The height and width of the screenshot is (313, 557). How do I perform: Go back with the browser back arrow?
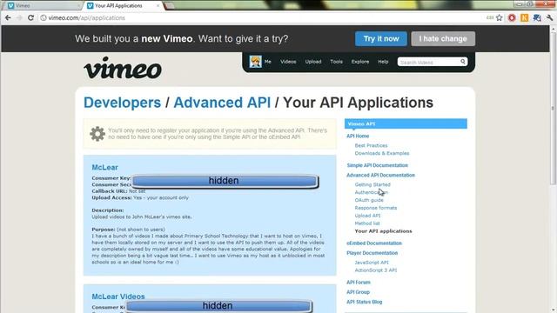pyautogui.click(x=8, y=17)
